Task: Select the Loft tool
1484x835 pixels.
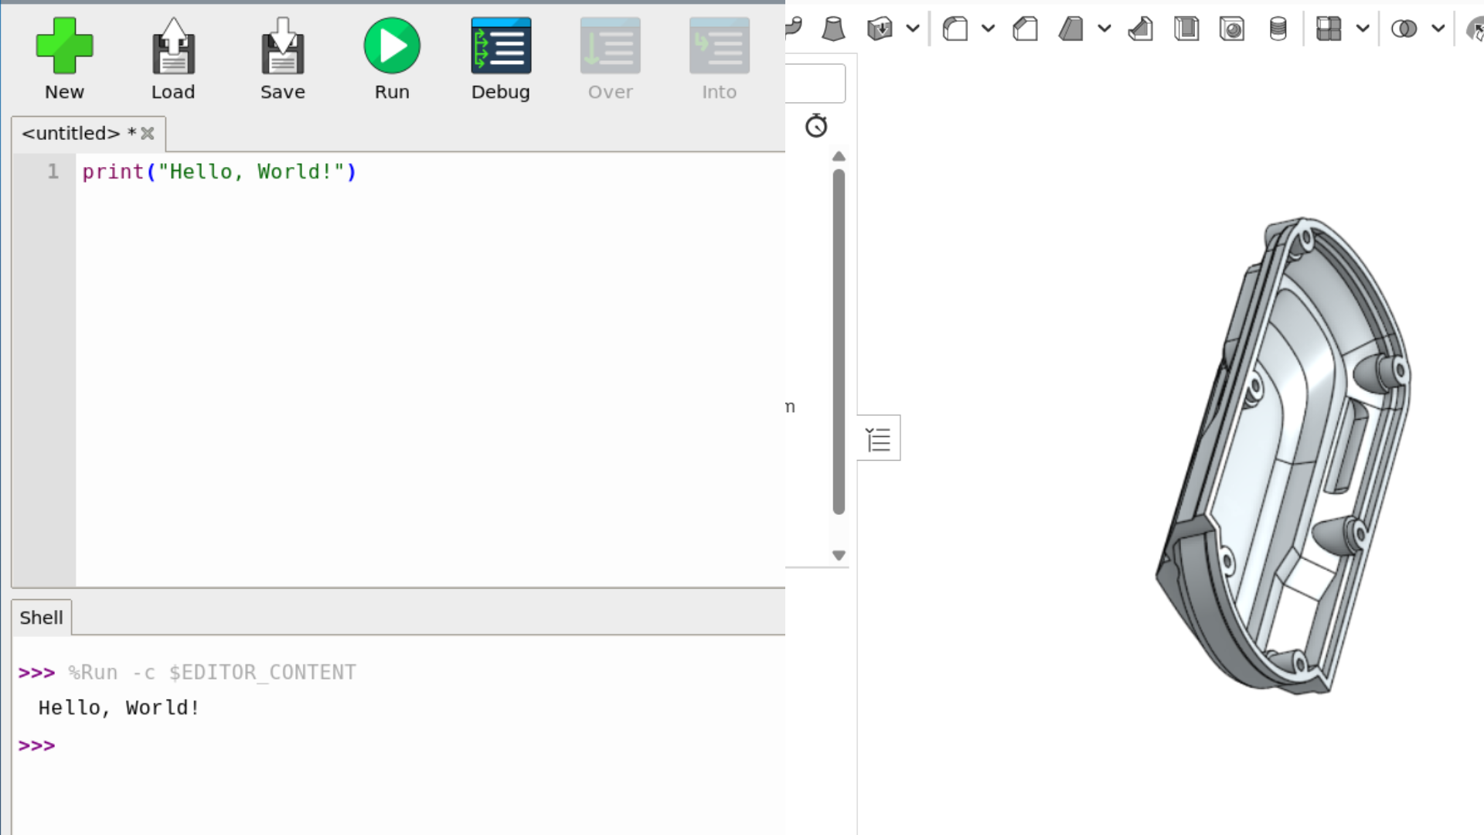Action: point(833,29)
